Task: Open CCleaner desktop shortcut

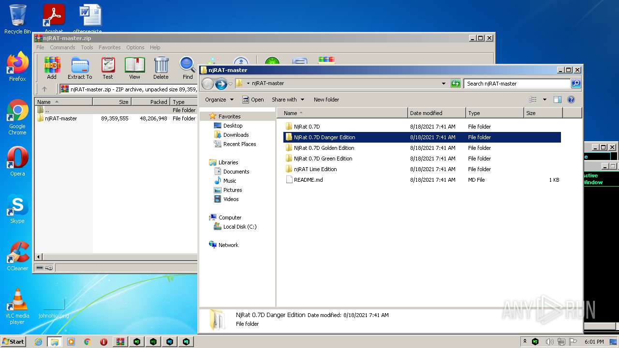Action: 17,257
